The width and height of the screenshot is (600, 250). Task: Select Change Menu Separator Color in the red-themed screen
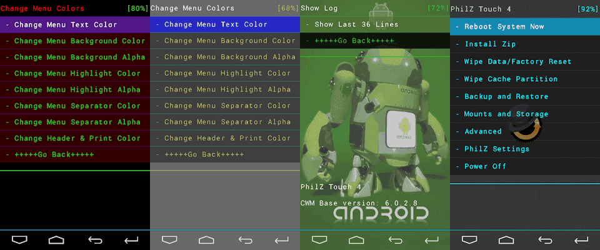tap(75, 106)
